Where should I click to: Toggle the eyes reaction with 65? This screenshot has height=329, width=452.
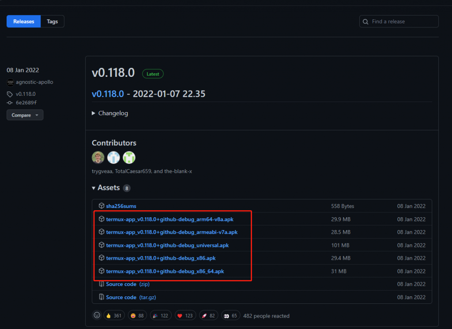pos(230,316)
